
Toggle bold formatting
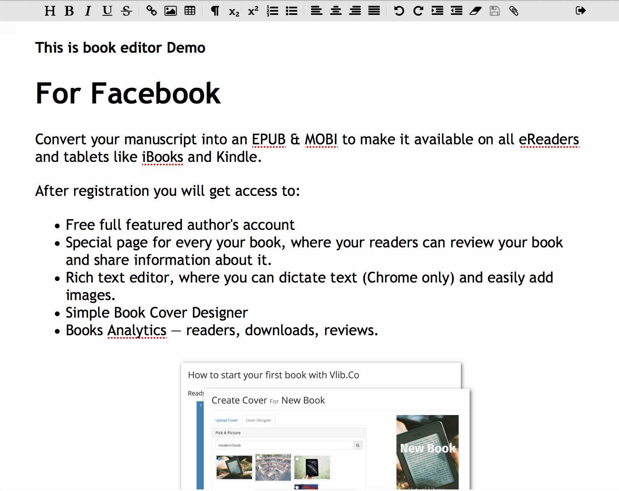point(69,11)
